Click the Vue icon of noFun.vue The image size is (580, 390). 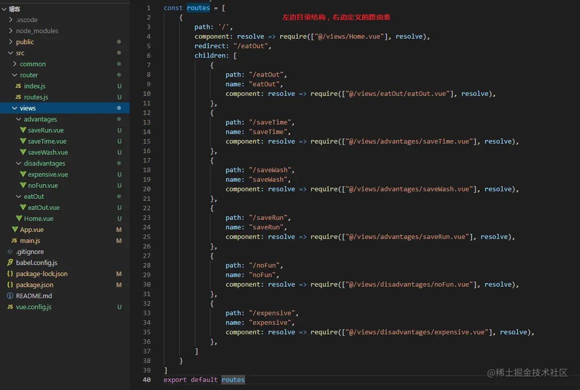[23, 185]
